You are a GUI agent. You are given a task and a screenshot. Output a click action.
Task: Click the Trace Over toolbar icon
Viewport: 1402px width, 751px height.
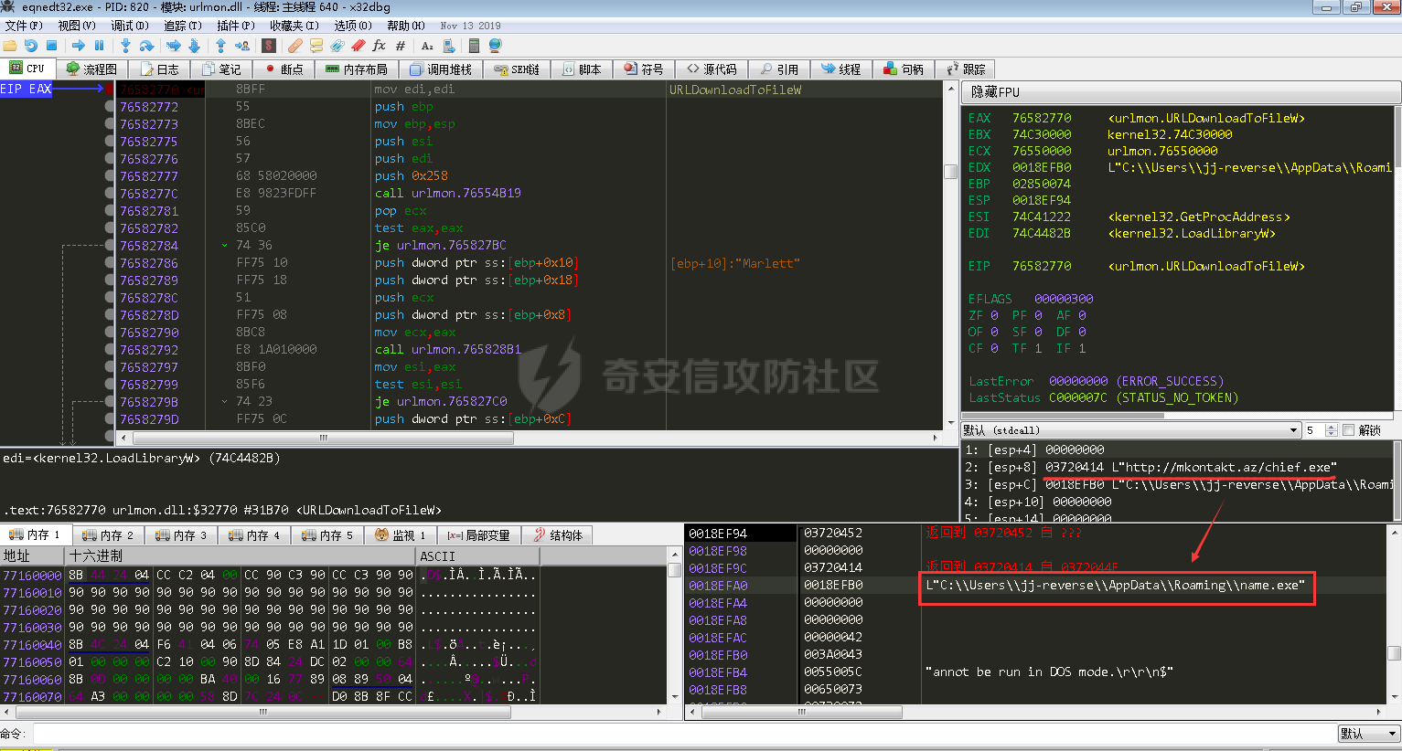pyautogui.click(x=194, y=46)
